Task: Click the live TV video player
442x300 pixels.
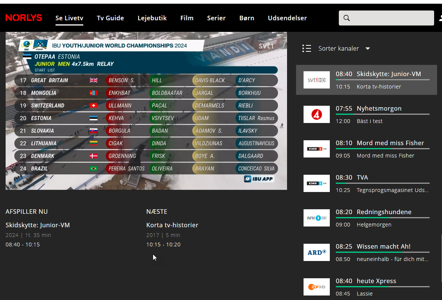Action: point(146,111)
